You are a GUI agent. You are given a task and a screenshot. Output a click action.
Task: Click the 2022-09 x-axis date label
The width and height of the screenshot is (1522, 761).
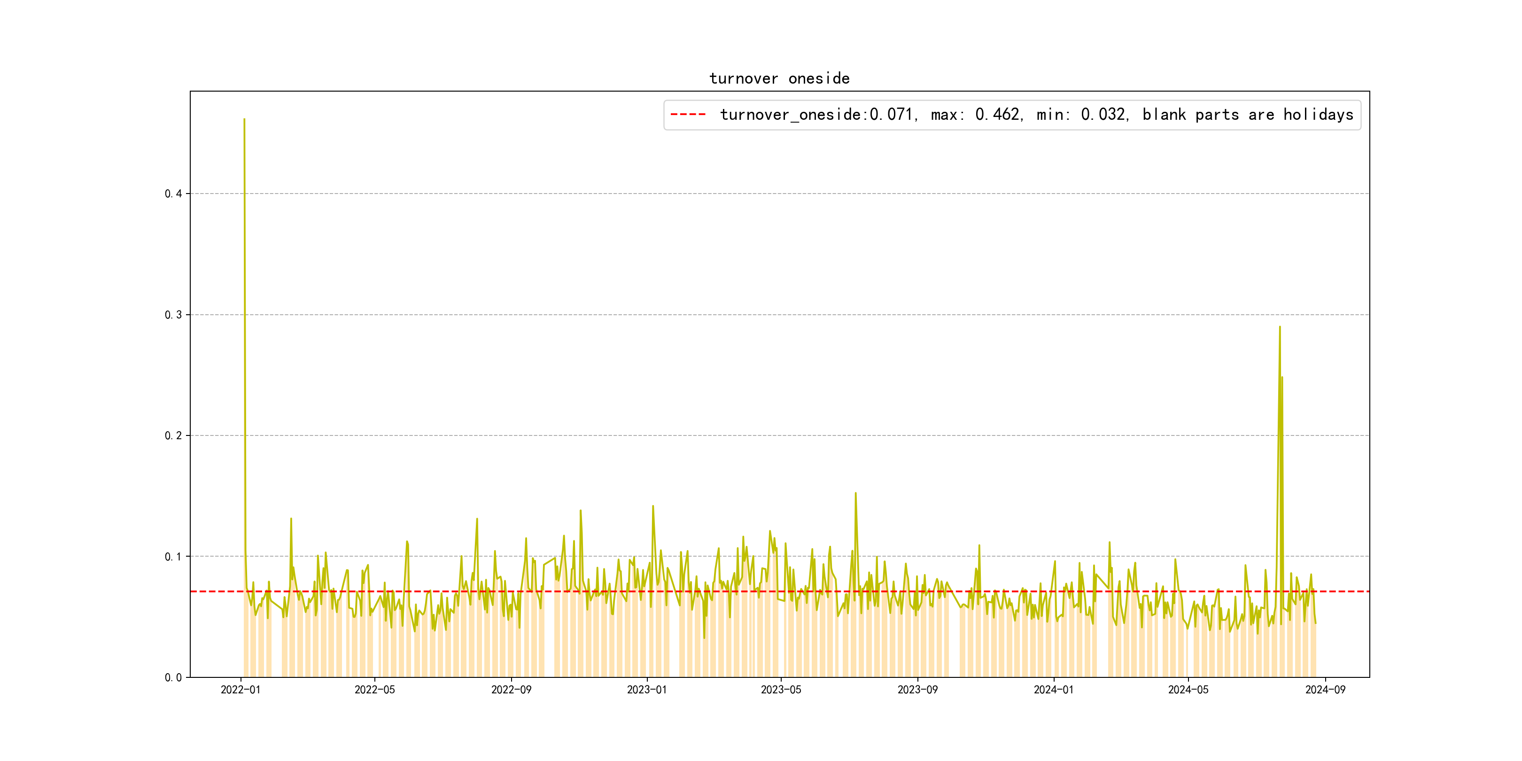click(x=511, y=690)
